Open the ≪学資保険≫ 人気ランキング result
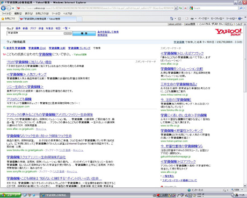This screenshot has width=247, height=198. pyautogui.click(x=26, y=74)
